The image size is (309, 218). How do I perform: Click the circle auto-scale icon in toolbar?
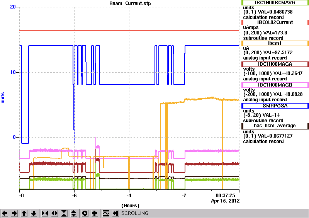click(x=85, y=213)
